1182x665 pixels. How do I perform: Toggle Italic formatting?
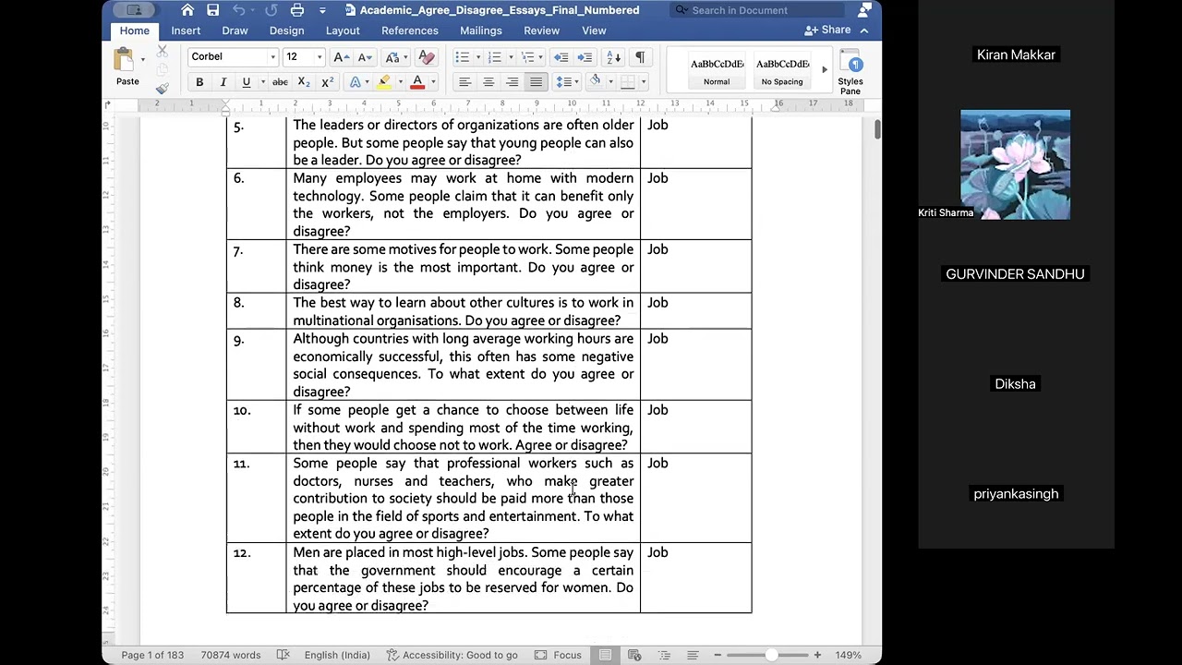click(x=223, y=82)
